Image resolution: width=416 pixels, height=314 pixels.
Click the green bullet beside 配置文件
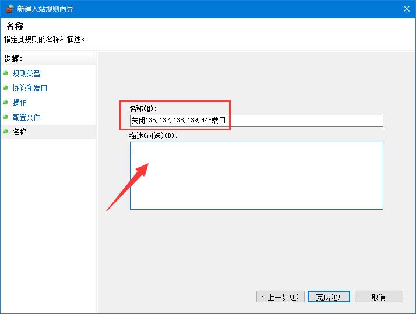(x=6, y=117)
